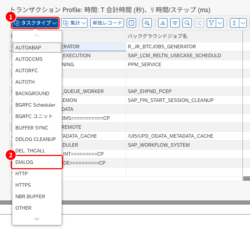Choose HTTP task type
250x229 pixels.
coord(37,174)
